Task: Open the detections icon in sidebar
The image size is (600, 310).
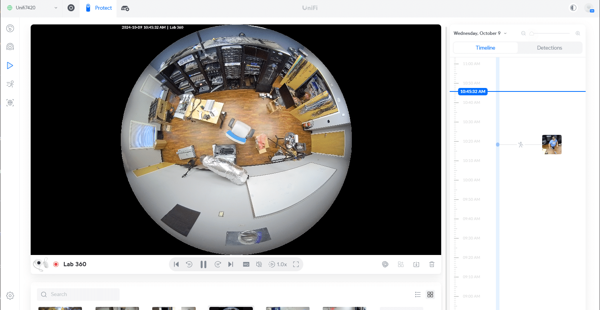Action: (10, 84)
